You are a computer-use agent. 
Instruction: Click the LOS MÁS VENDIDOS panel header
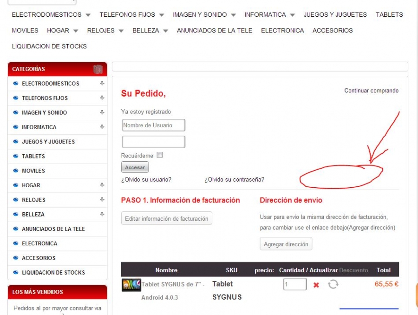coord(58,292)
